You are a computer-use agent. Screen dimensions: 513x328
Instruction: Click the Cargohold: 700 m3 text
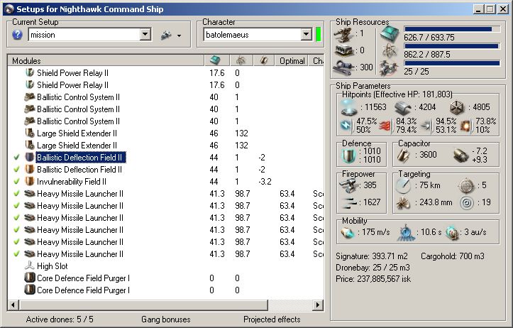pyautogui.click(x=453, y=256)
